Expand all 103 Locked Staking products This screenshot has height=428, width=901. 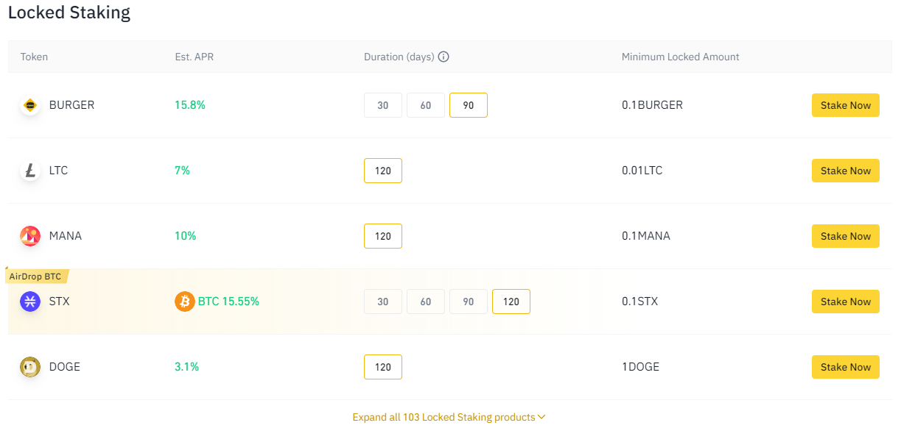[x=444, y=417]
